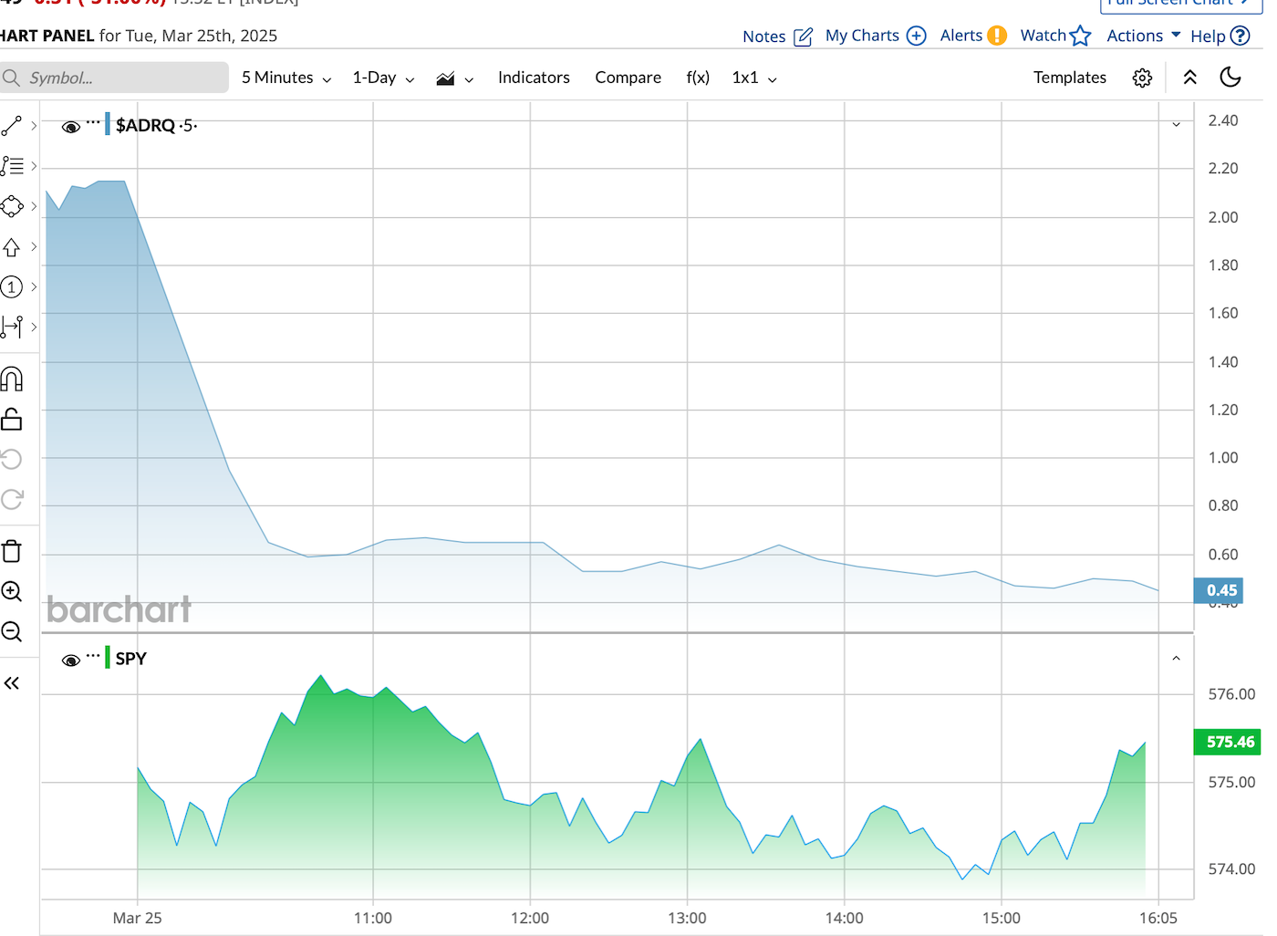
Task: Collapse the left drawing toolbar
Action: [12, 683]
